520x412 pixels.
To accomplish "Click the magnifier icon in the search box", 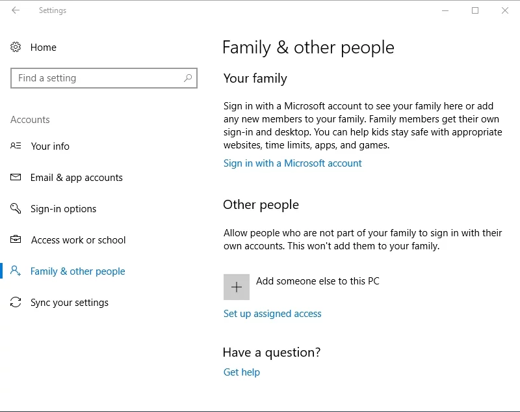I will pyautogui.click(x=188, y=78).
